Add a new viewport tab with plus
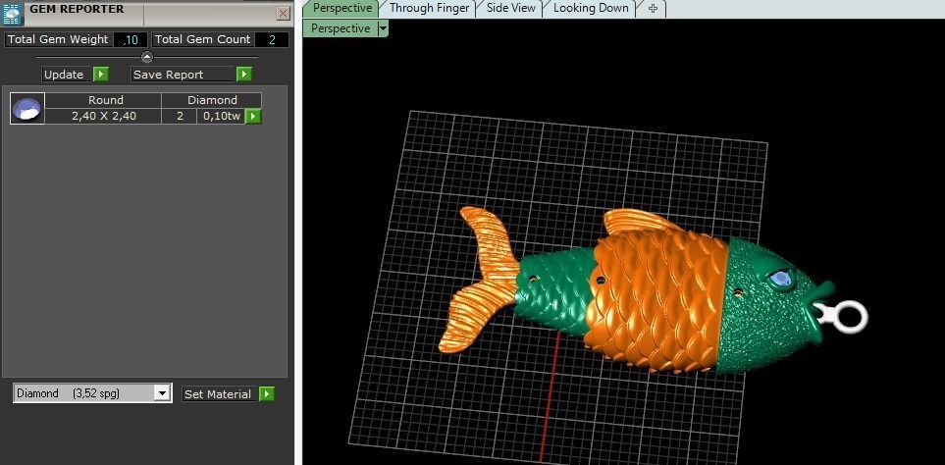The height and width of the screenshot is (465, 945). (x=653, y=9)
